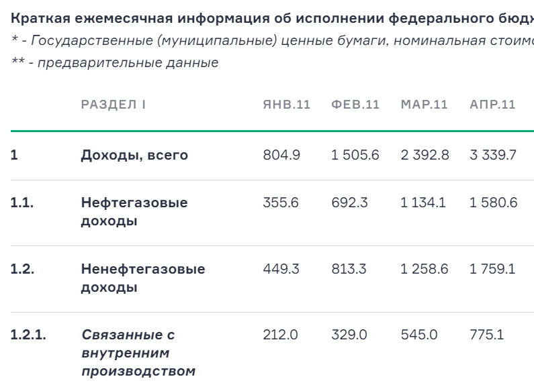Screen dimensions: 534x389
Task: Select the Доходы, всего row label
Action: click(134, 155)
